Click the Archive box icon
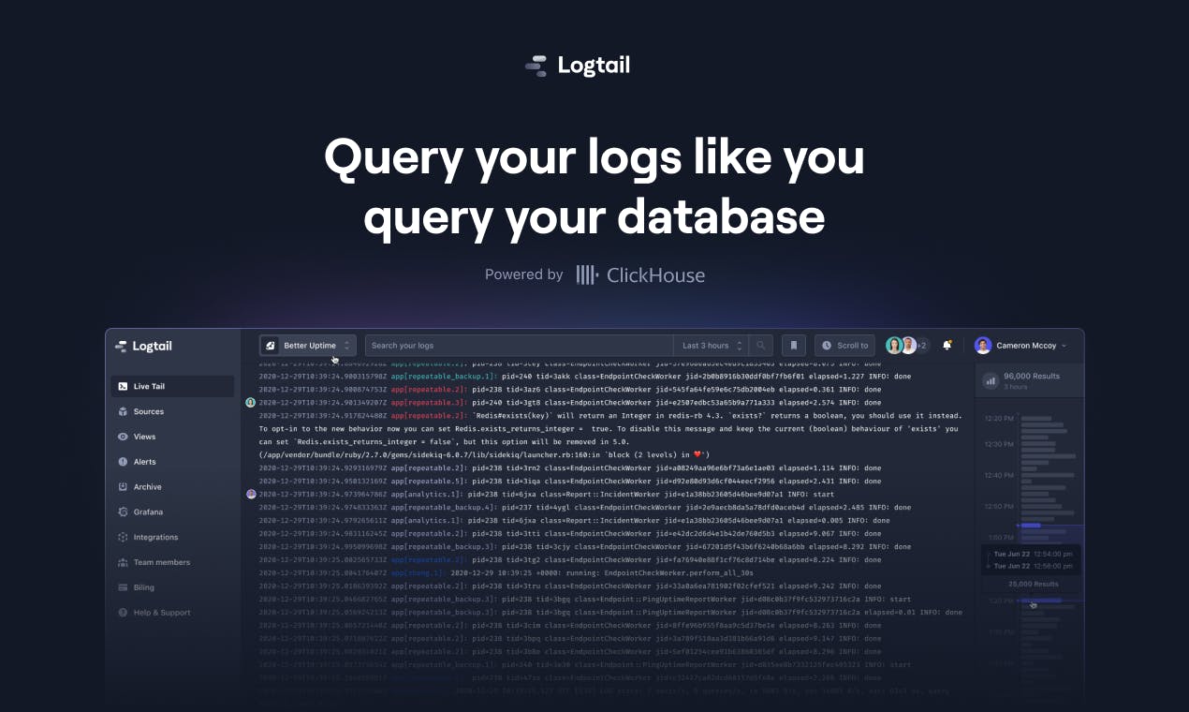Image resolution: width=1189 pixels, height=712 pixels. click(124, 487)
